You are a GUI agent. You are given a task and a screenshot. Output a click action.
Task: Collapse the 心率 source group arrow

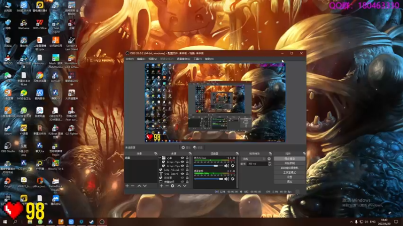tap(160, 158)
